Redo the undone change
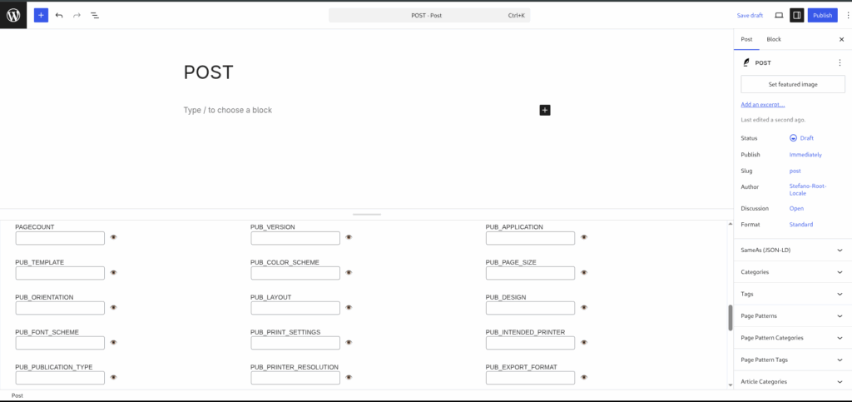Image resolution: width=852 pixels, height=402 pixels. (77, 15)
